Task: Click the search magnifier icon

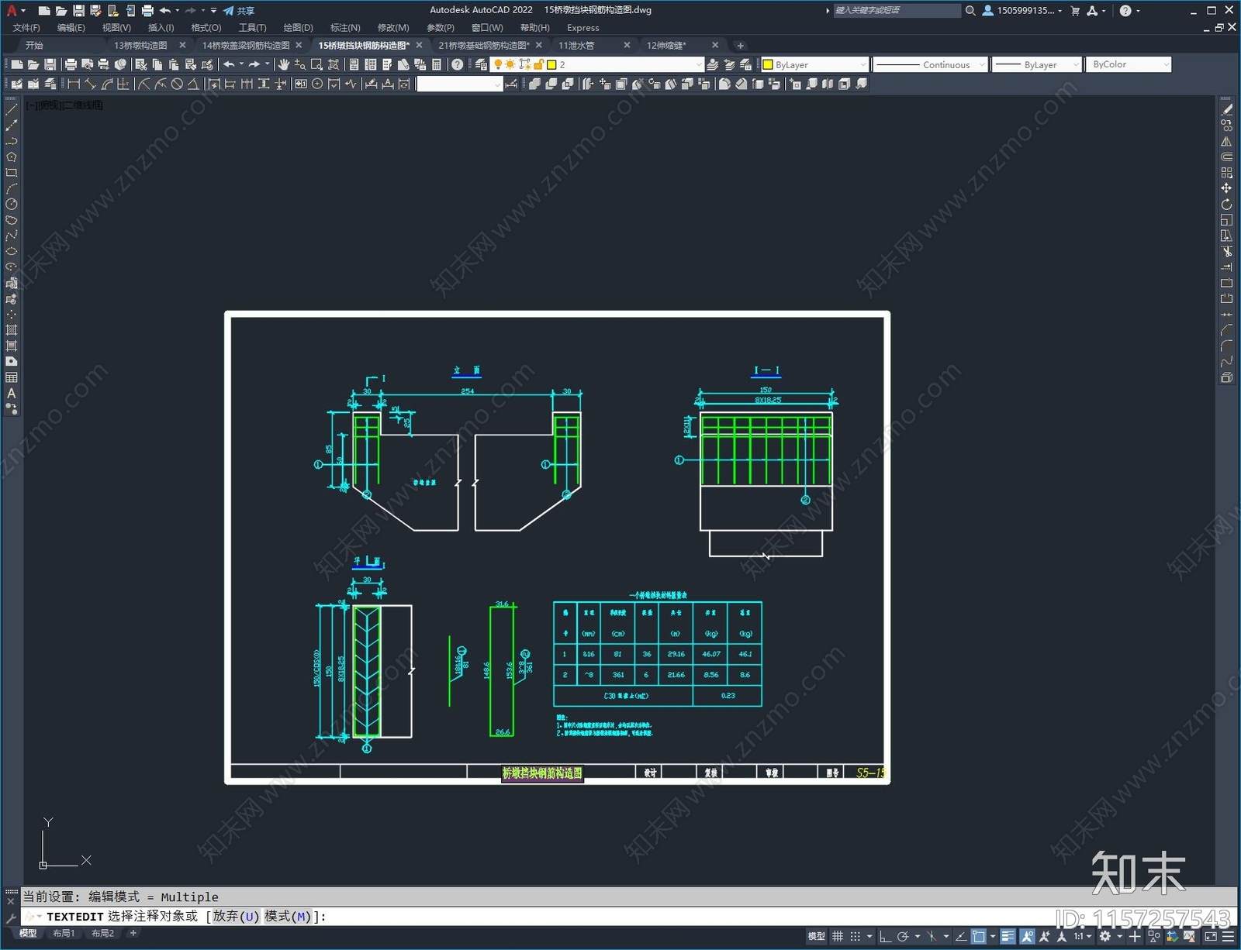Action: click(x=970, y=11)
